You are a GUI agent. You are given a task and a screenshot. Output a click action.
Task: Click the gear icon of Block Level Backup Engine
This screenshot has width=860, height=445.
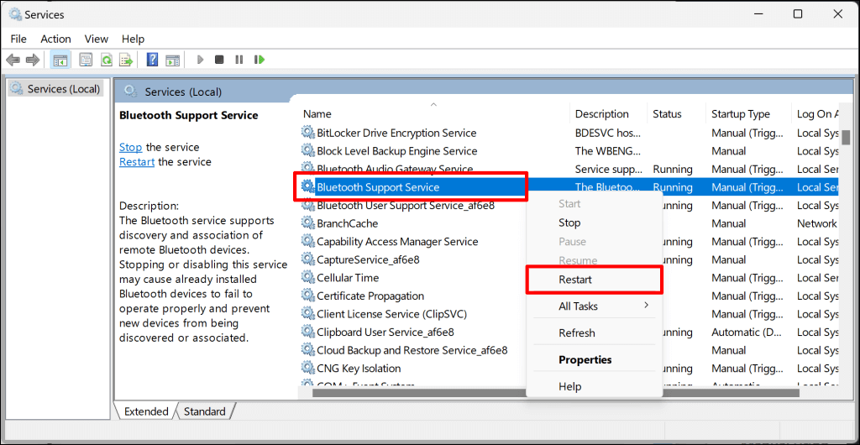[x=307, y=150]
